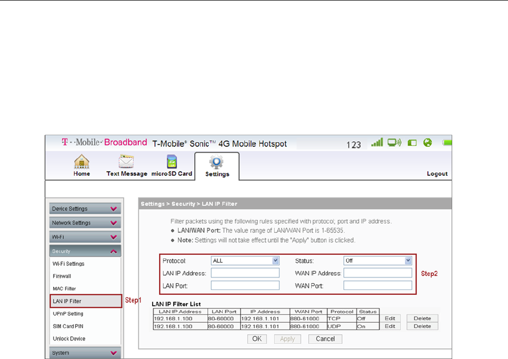Click the LAN IP Address column header

click(180, 312)
